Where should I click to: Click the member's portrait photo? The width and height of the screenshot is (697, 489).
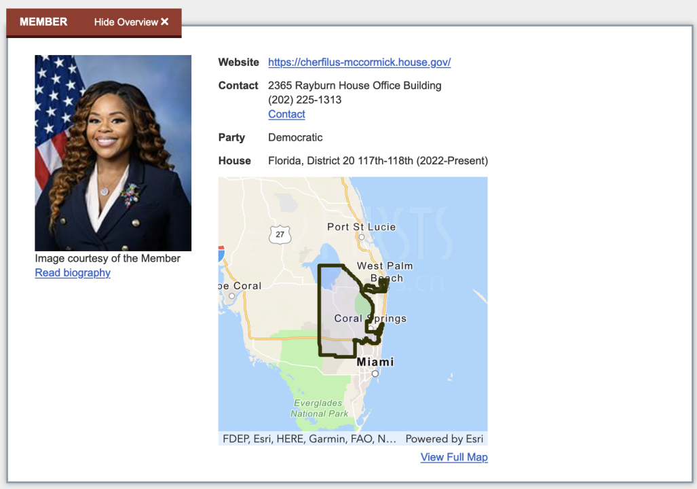[x=113, y=153]
